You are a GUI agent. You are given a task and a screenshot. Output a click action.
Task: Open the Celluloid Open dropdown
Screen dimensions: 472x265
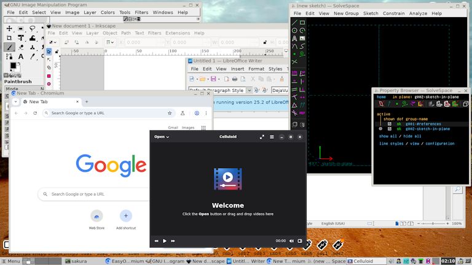click(x=162, y=137)
